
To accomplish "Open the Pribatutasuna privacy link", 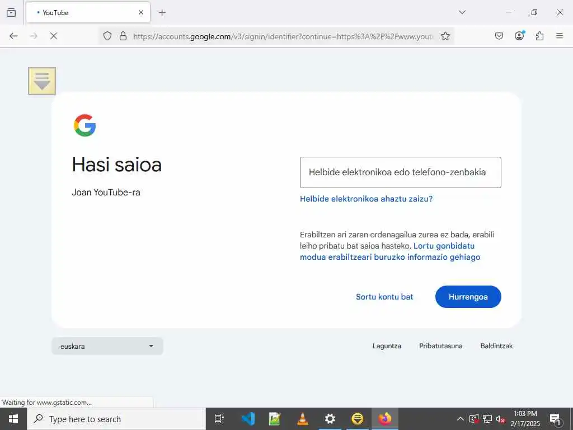I will [x=441, y=346].
